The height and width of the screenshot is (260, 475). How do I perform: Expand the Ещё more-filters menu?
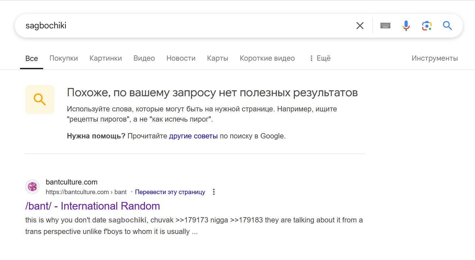pyautogui.click(x=320, y=58)
